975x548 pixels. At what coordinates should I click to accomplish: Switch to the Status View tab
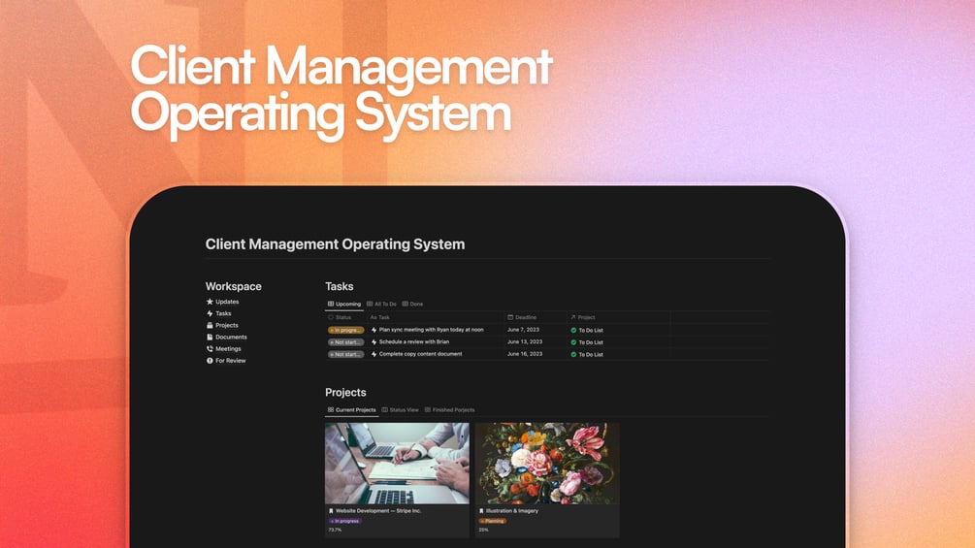(x=400, y=410)
